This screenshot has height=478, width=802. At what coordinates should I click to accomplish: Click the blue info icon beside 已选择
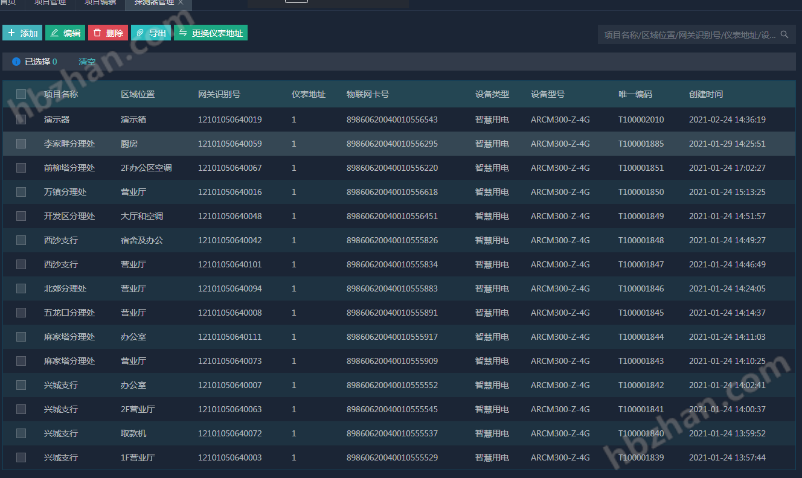tap(16, 62)
